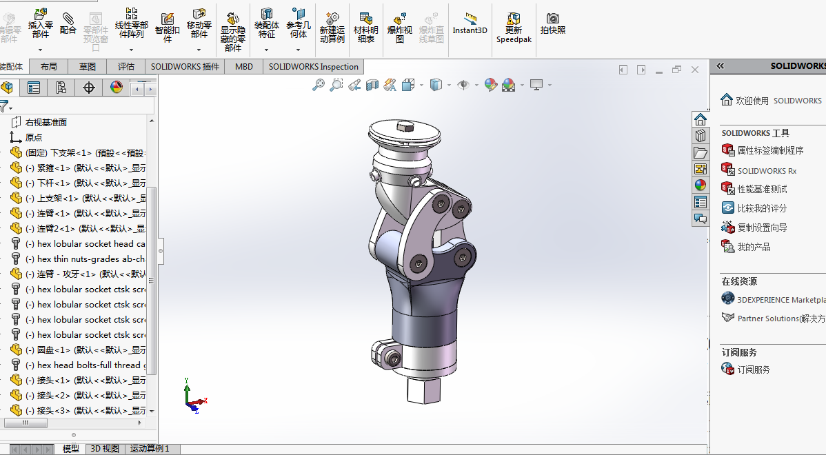This screenshot has height=455, width=826.
Task: Open Design Library in task pane sidebar
Action: coord(700,136)
